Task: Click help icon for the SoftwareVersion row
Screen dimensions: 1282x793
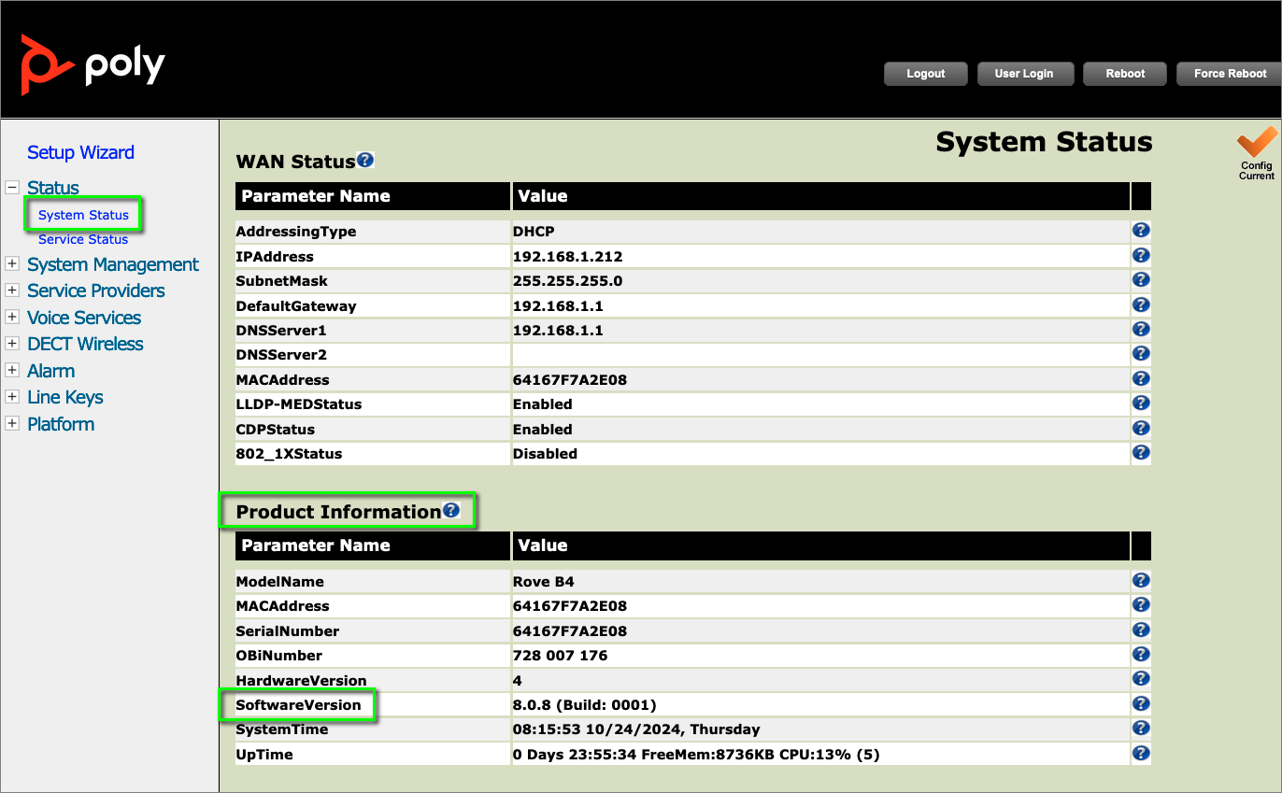Action: 1140,704
